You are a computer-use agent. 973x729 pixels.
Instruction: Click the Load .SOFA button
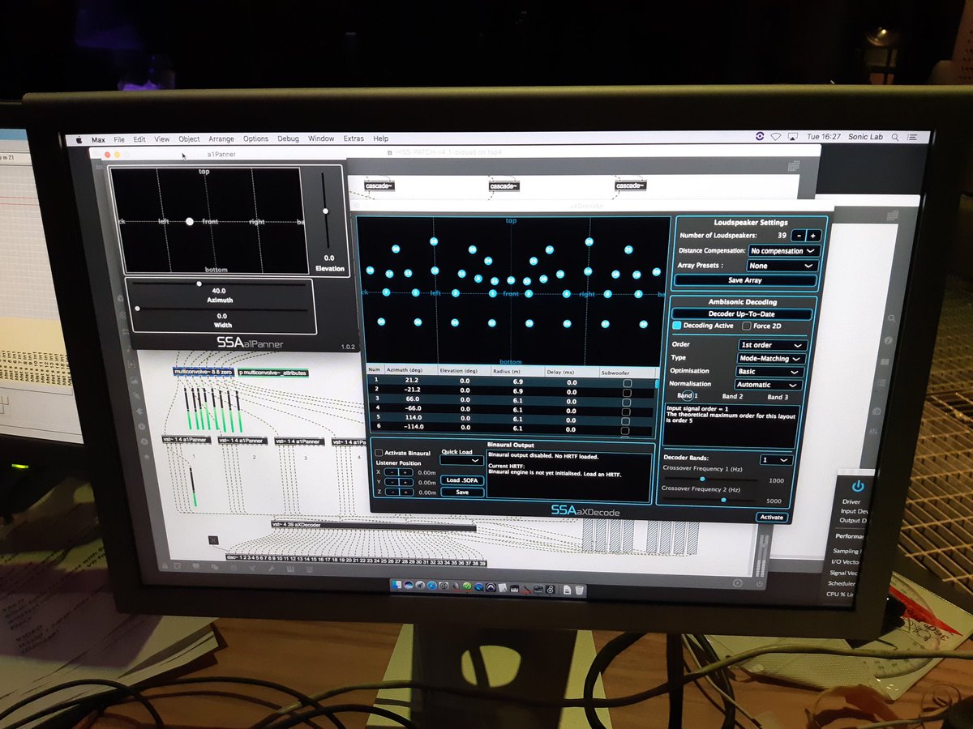click(462, 480)
